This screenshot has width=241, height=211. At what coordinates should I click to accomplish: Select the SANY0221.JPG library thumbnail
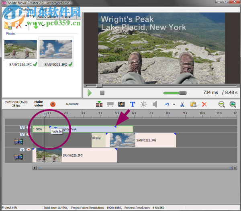56,52
